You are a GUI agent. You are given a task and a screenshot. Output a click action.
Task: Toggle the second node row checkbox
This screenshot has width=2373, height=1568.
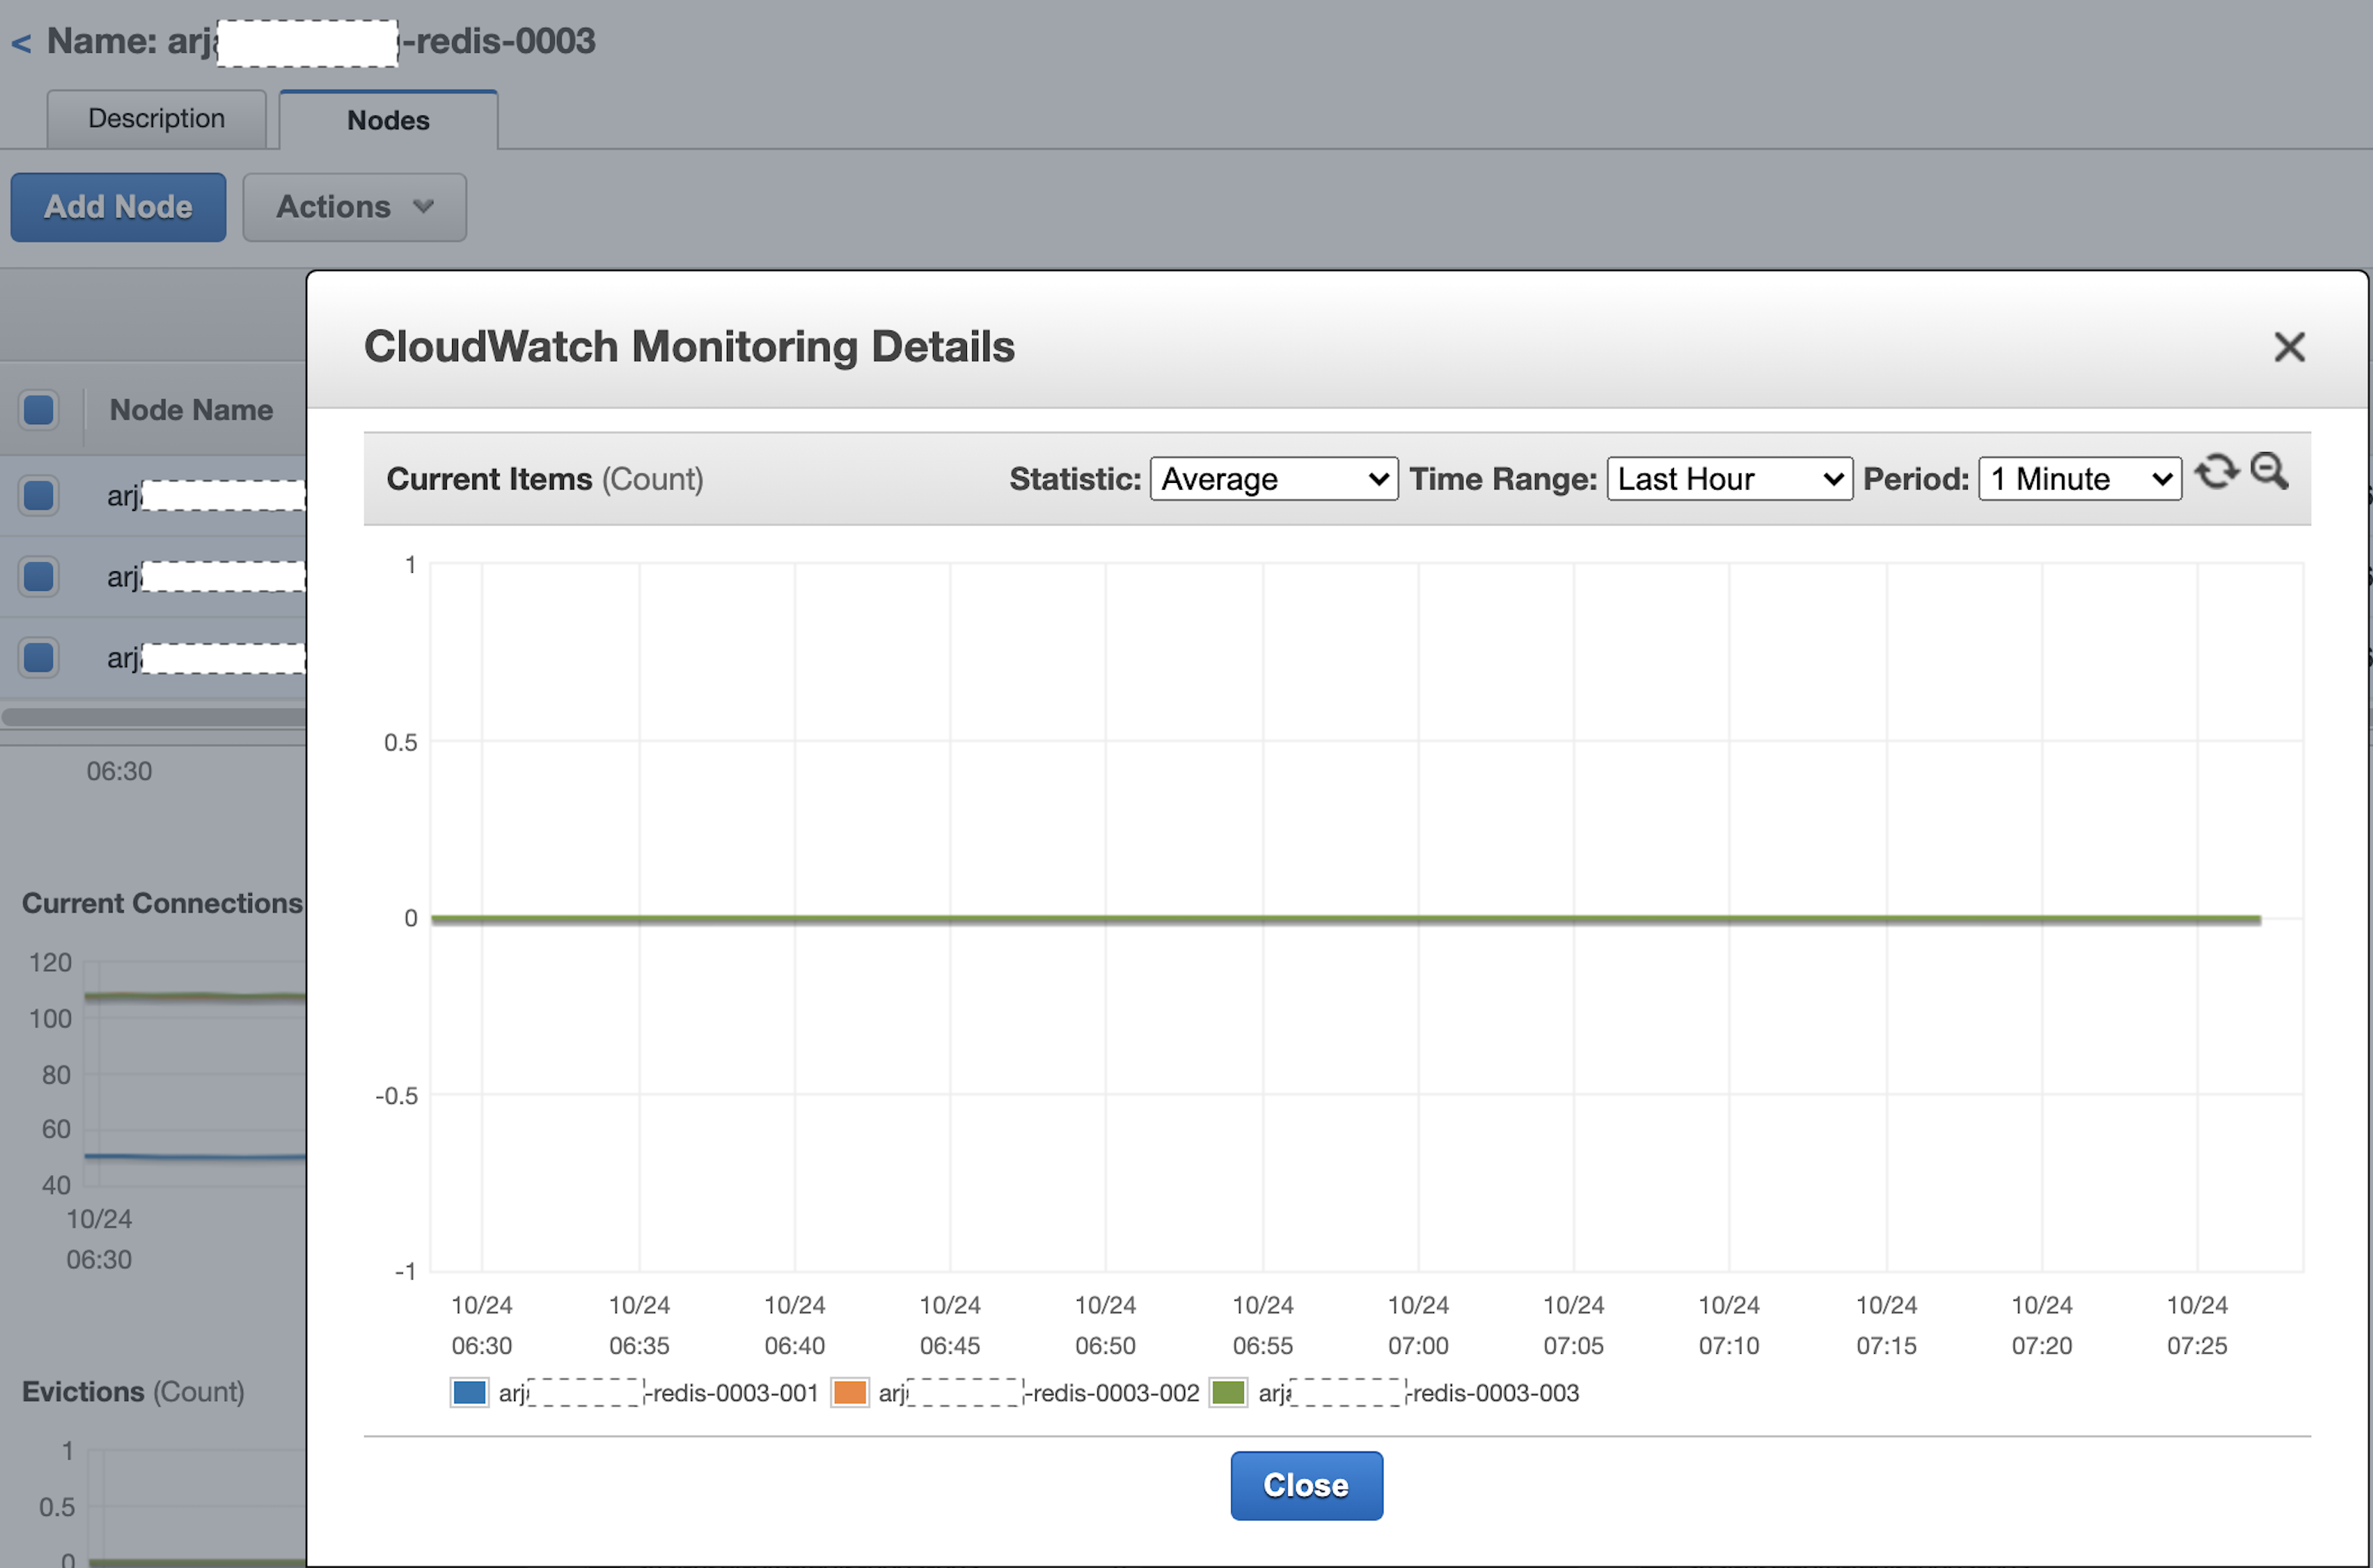click(39, 576)
